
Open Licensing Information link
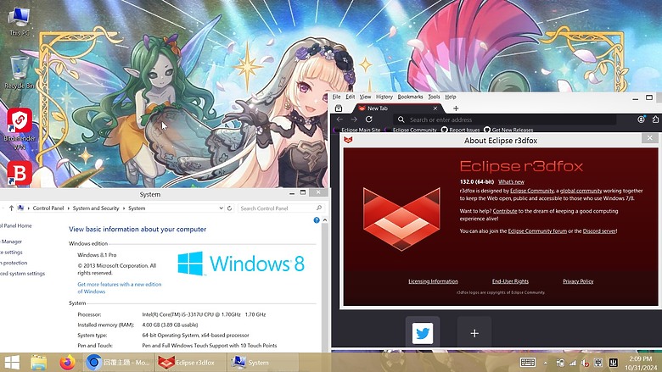coord(433,281)
